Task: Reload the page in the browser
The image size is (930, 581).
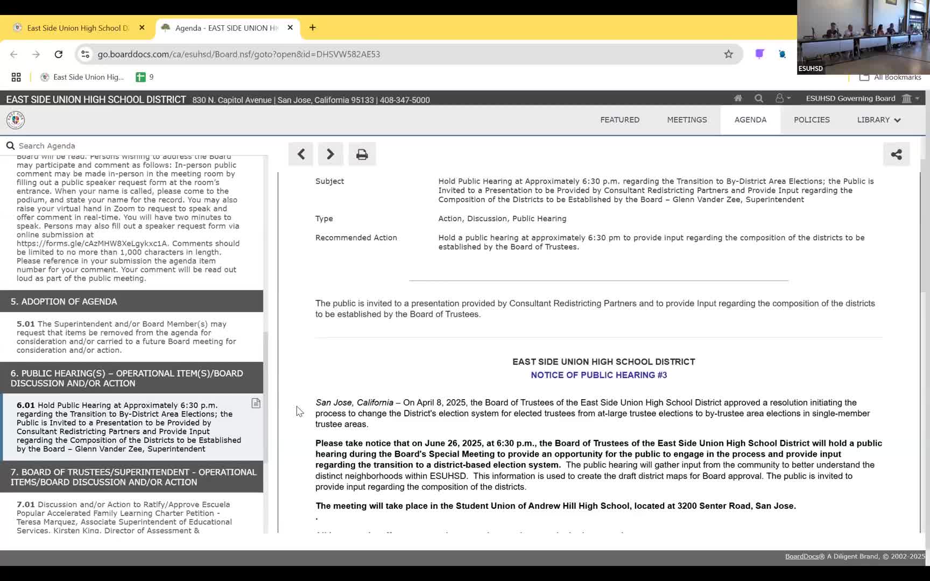Action: tap(59, 54)
